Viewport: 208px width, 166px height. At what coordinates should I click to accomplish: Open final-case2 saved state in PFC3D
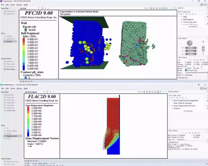coord(11,69)
